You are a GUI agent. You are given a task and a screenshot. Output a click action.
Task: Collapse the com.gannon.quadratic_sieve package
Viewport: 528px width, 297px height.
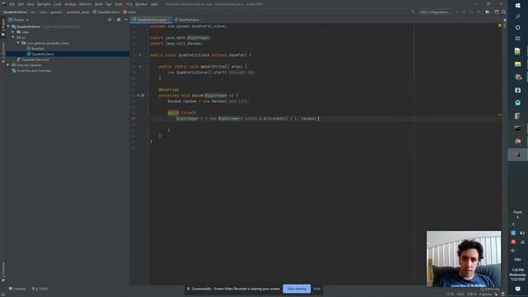pyautogui.click(x=18, y=43)
